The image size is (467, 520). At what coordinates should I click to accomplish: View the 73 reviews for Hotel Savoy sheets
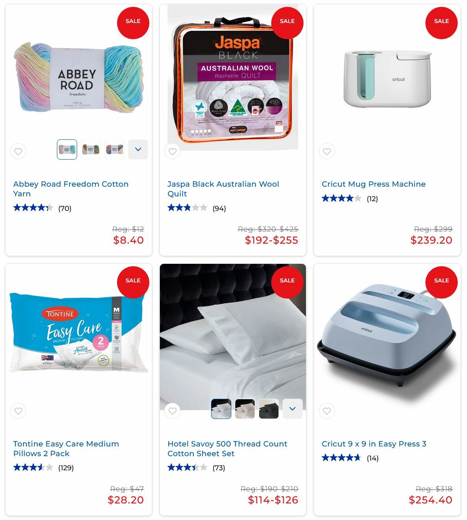coord(219,468)
